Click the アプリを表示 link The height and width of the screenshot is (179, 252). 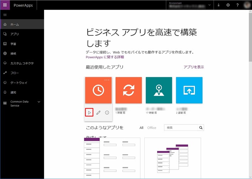click(194, 67)
